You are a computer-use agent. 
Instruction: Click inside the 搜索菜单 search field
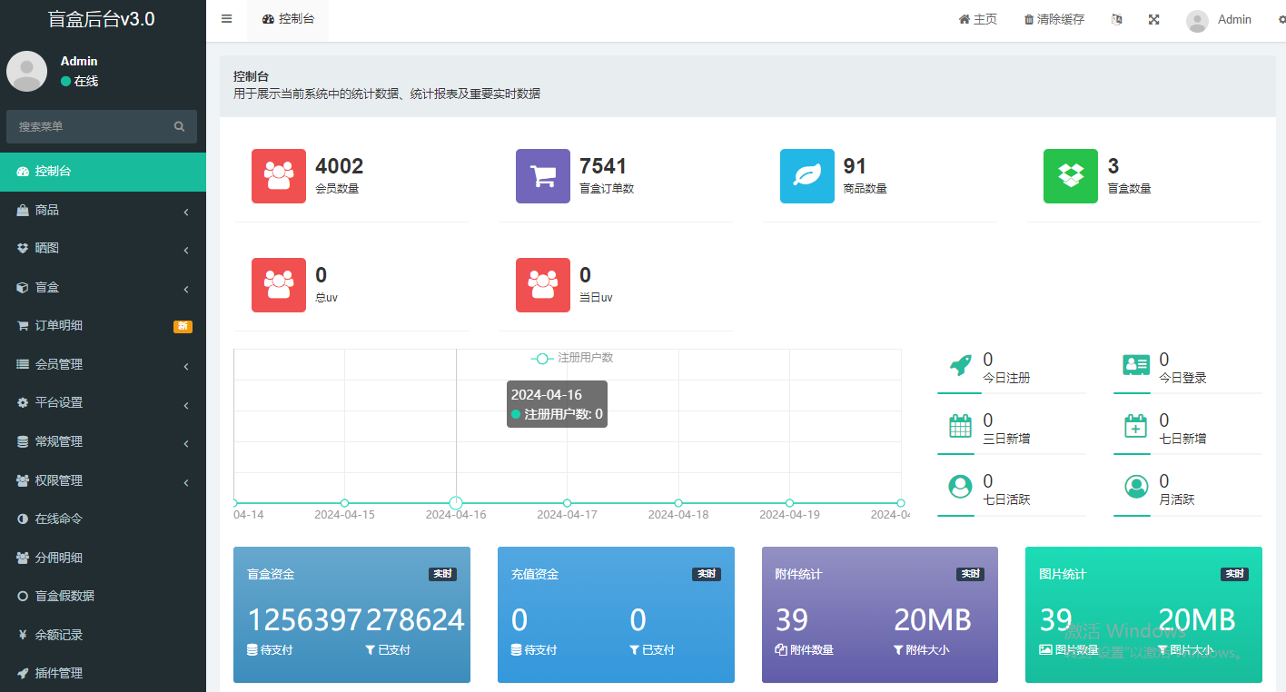pos(91,126)
